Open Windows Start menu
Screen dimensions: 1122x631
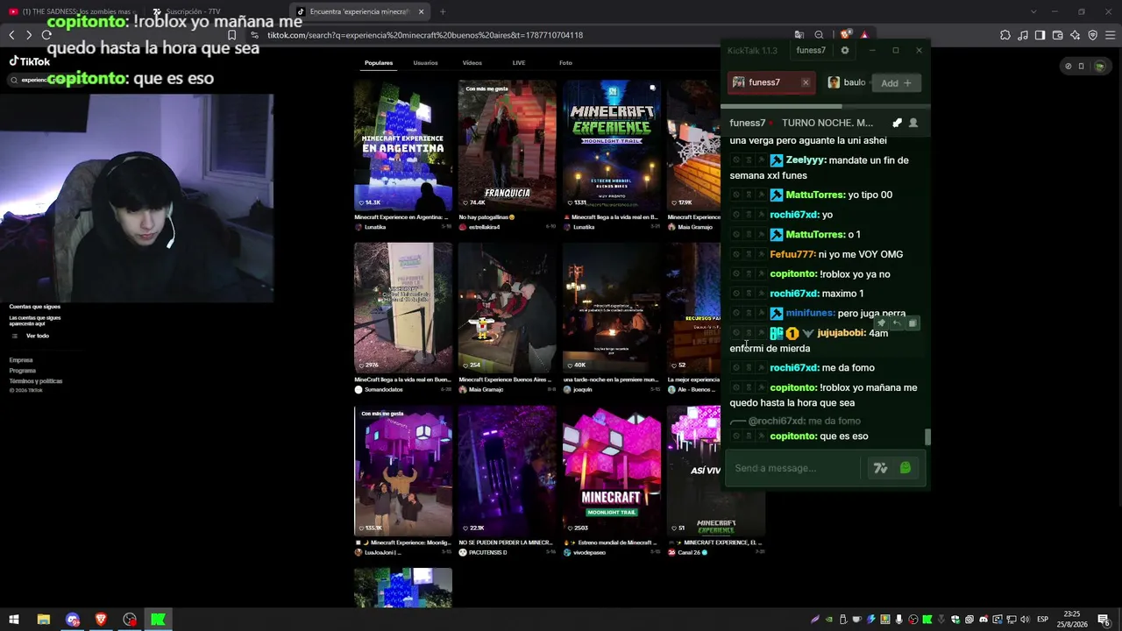(14, 620)
